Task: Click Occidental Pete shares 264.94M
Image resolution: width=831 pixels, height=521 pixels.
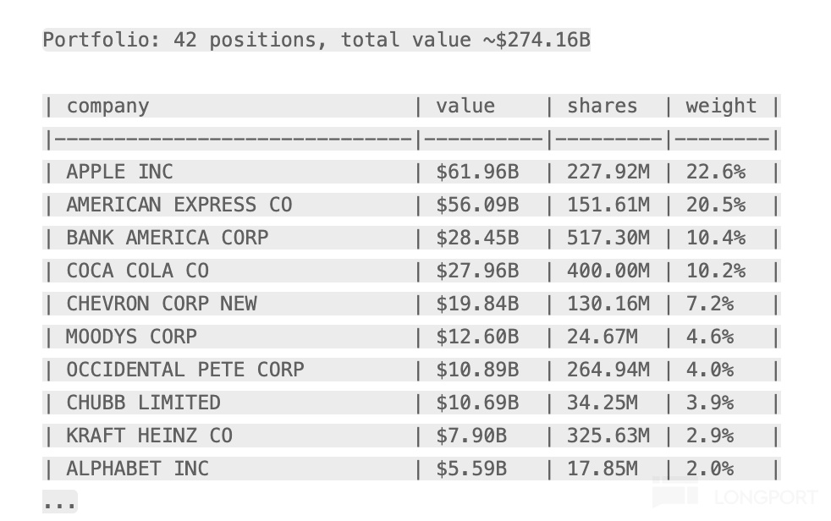Action: click(608, 370)
